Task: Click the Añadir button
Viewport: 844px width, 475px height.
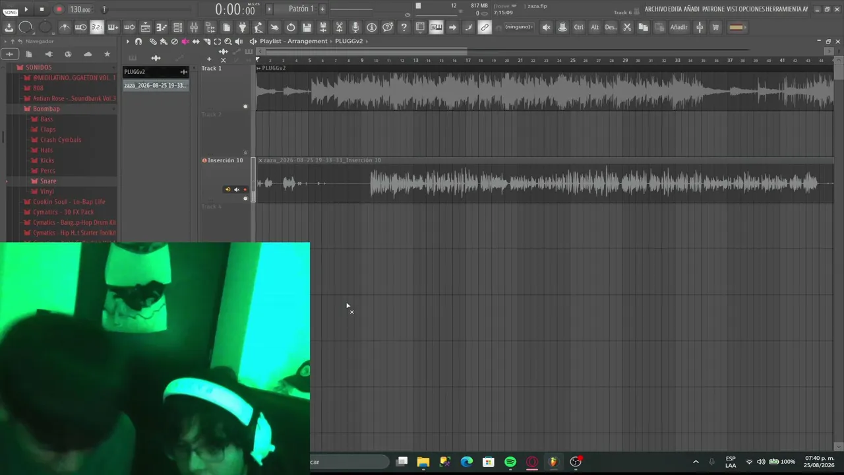Action: [678, 27]
